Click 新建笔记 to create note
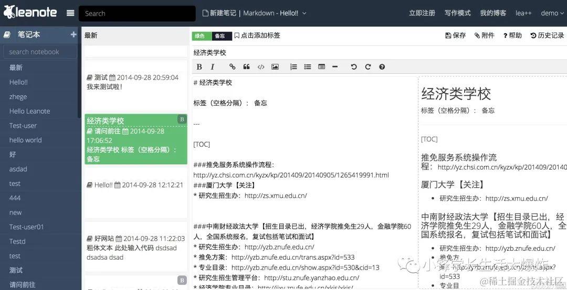The image size is (567, 290). 219,13
